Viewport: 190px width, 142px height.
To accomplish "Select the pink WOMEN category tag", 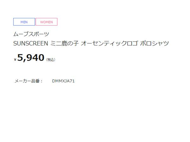I will 47,22.
